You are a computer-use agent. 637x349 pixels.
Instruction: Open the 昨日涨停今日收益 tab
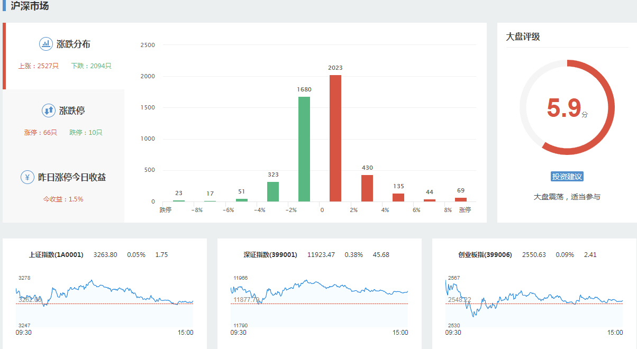(x=72, y=178)
